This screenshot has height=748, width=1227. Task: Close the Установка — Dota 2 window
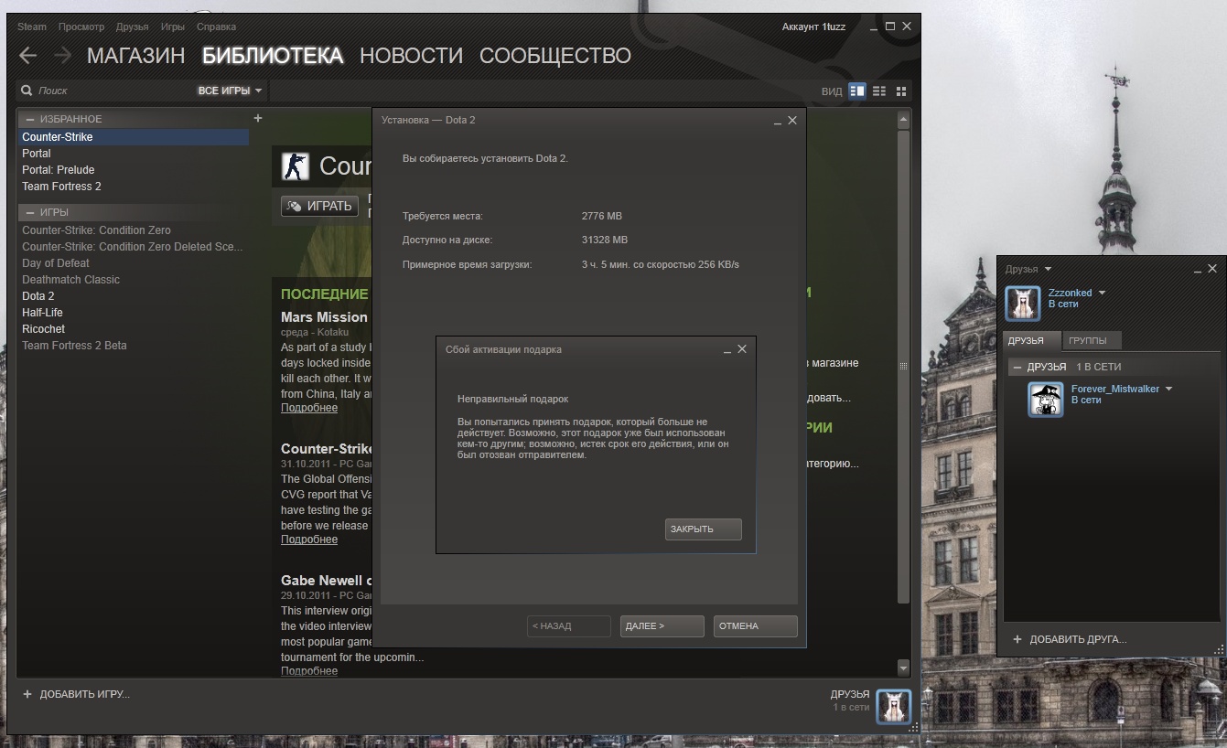click(792, 120)
